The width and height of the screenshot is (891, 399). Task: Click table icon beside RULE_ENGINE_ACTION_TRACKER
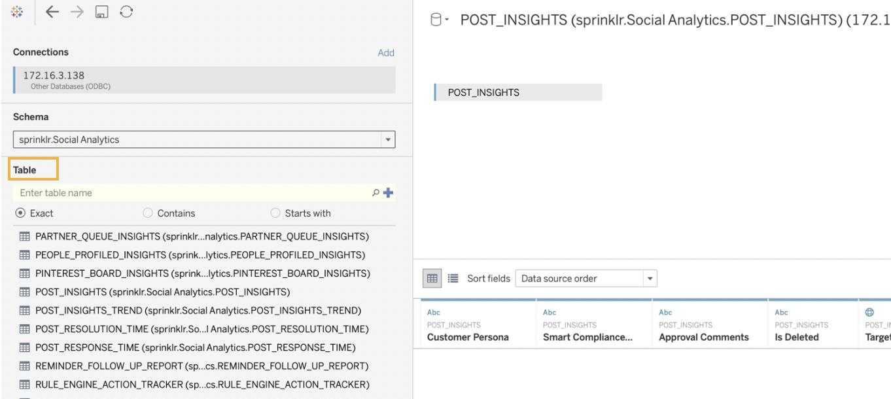coord(25,383)
